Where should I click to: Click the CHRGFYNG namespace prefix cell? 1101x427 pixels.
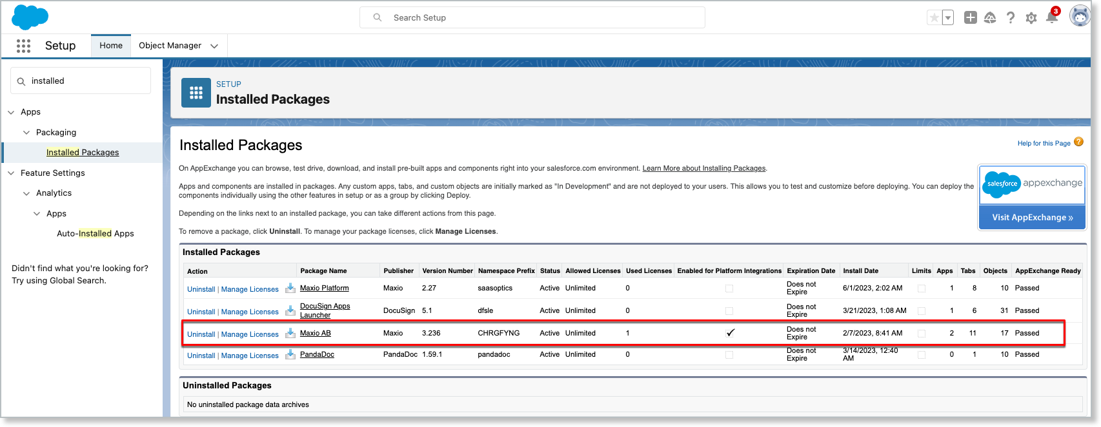pos(498,333)
